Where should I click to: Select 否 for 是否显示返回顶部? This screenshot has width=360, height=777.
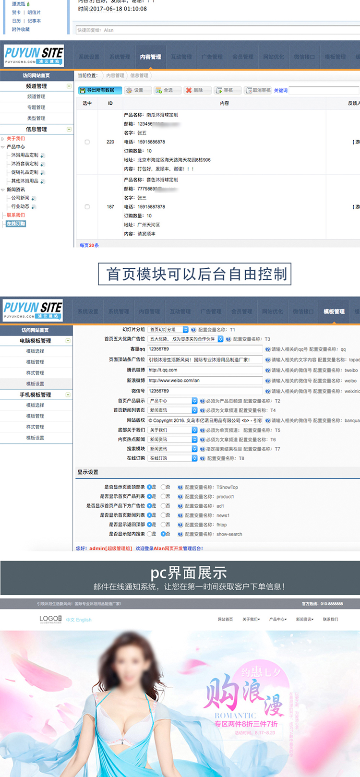(163, 525)
